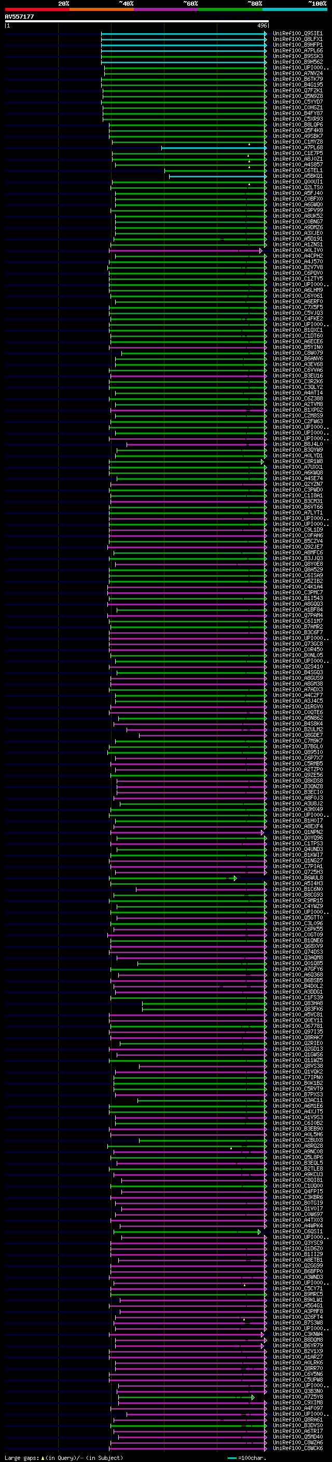332x1462 pixels.
Task: Select the UniRef100_A3XJE0 label
Action: click(297, 233)
